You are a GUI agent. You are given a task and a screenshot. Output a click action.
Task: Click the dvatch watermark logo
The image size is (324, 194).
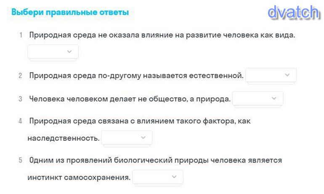[x=294, y=12]
